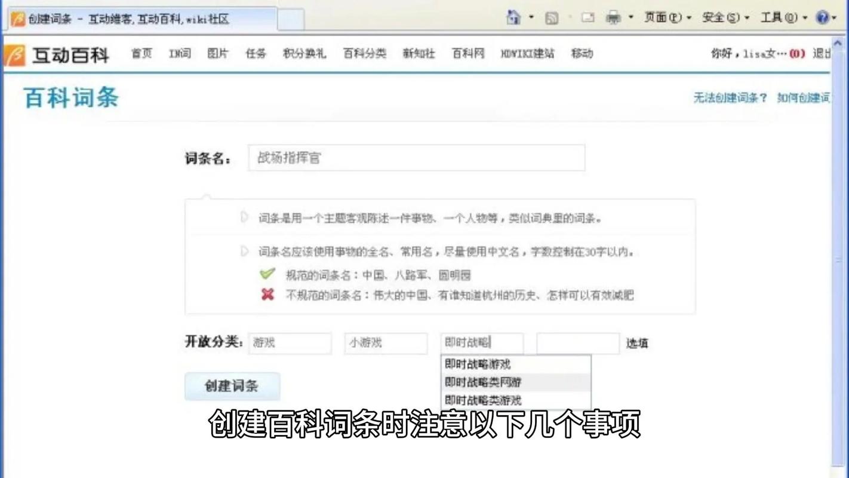Click the red cross icon beside 不规范的词条名

[x=267, y=294]
